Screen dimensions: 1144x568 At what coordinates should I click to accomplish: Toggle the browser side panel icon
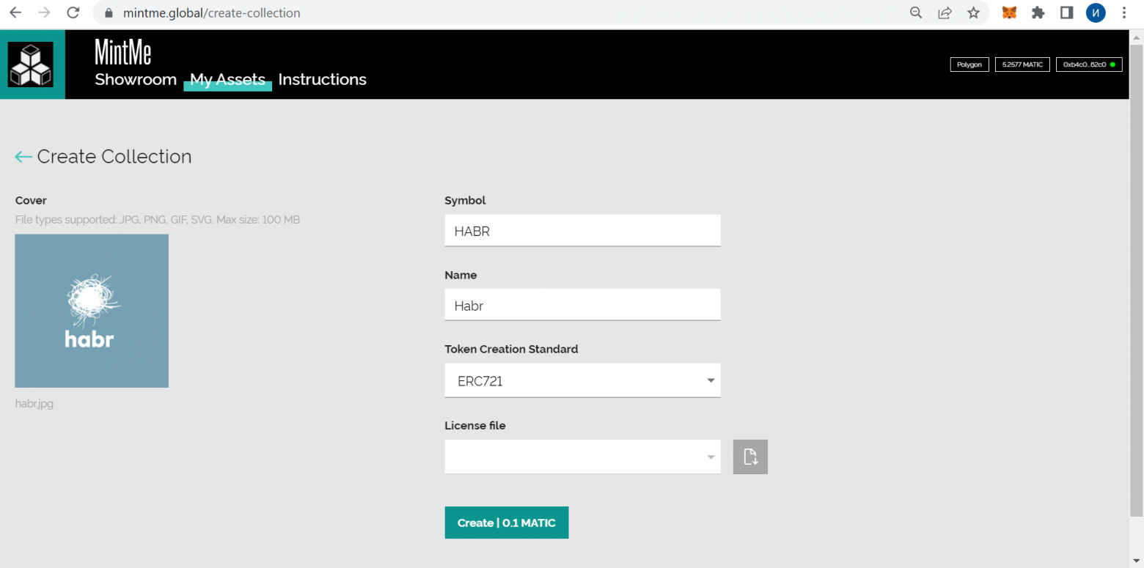click(x=1067, y=12)
